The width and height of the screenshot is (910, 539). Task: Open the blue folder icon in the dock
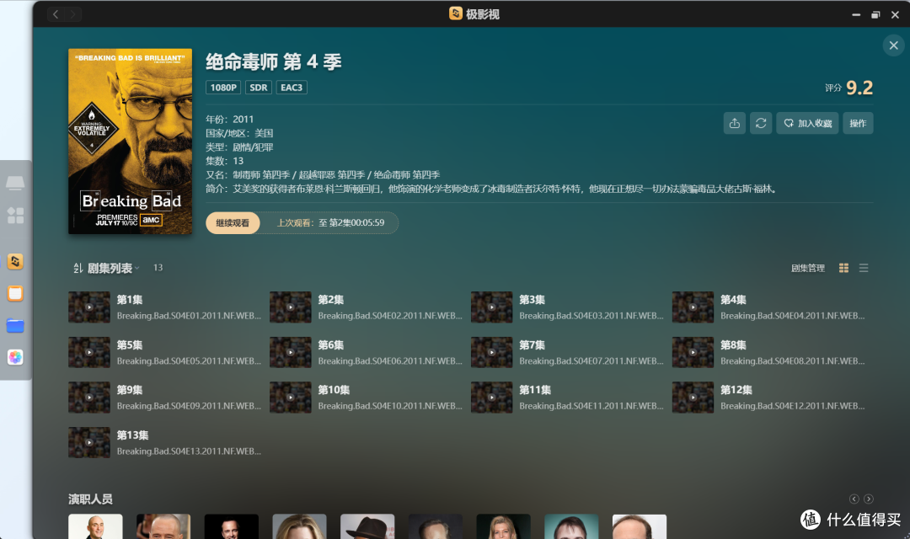15,325
